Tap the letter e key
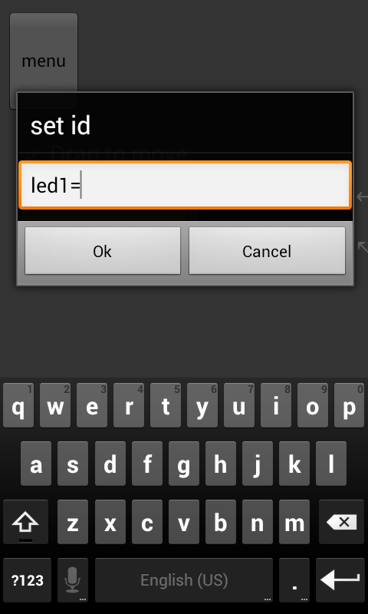 click(x=91, y=405)
